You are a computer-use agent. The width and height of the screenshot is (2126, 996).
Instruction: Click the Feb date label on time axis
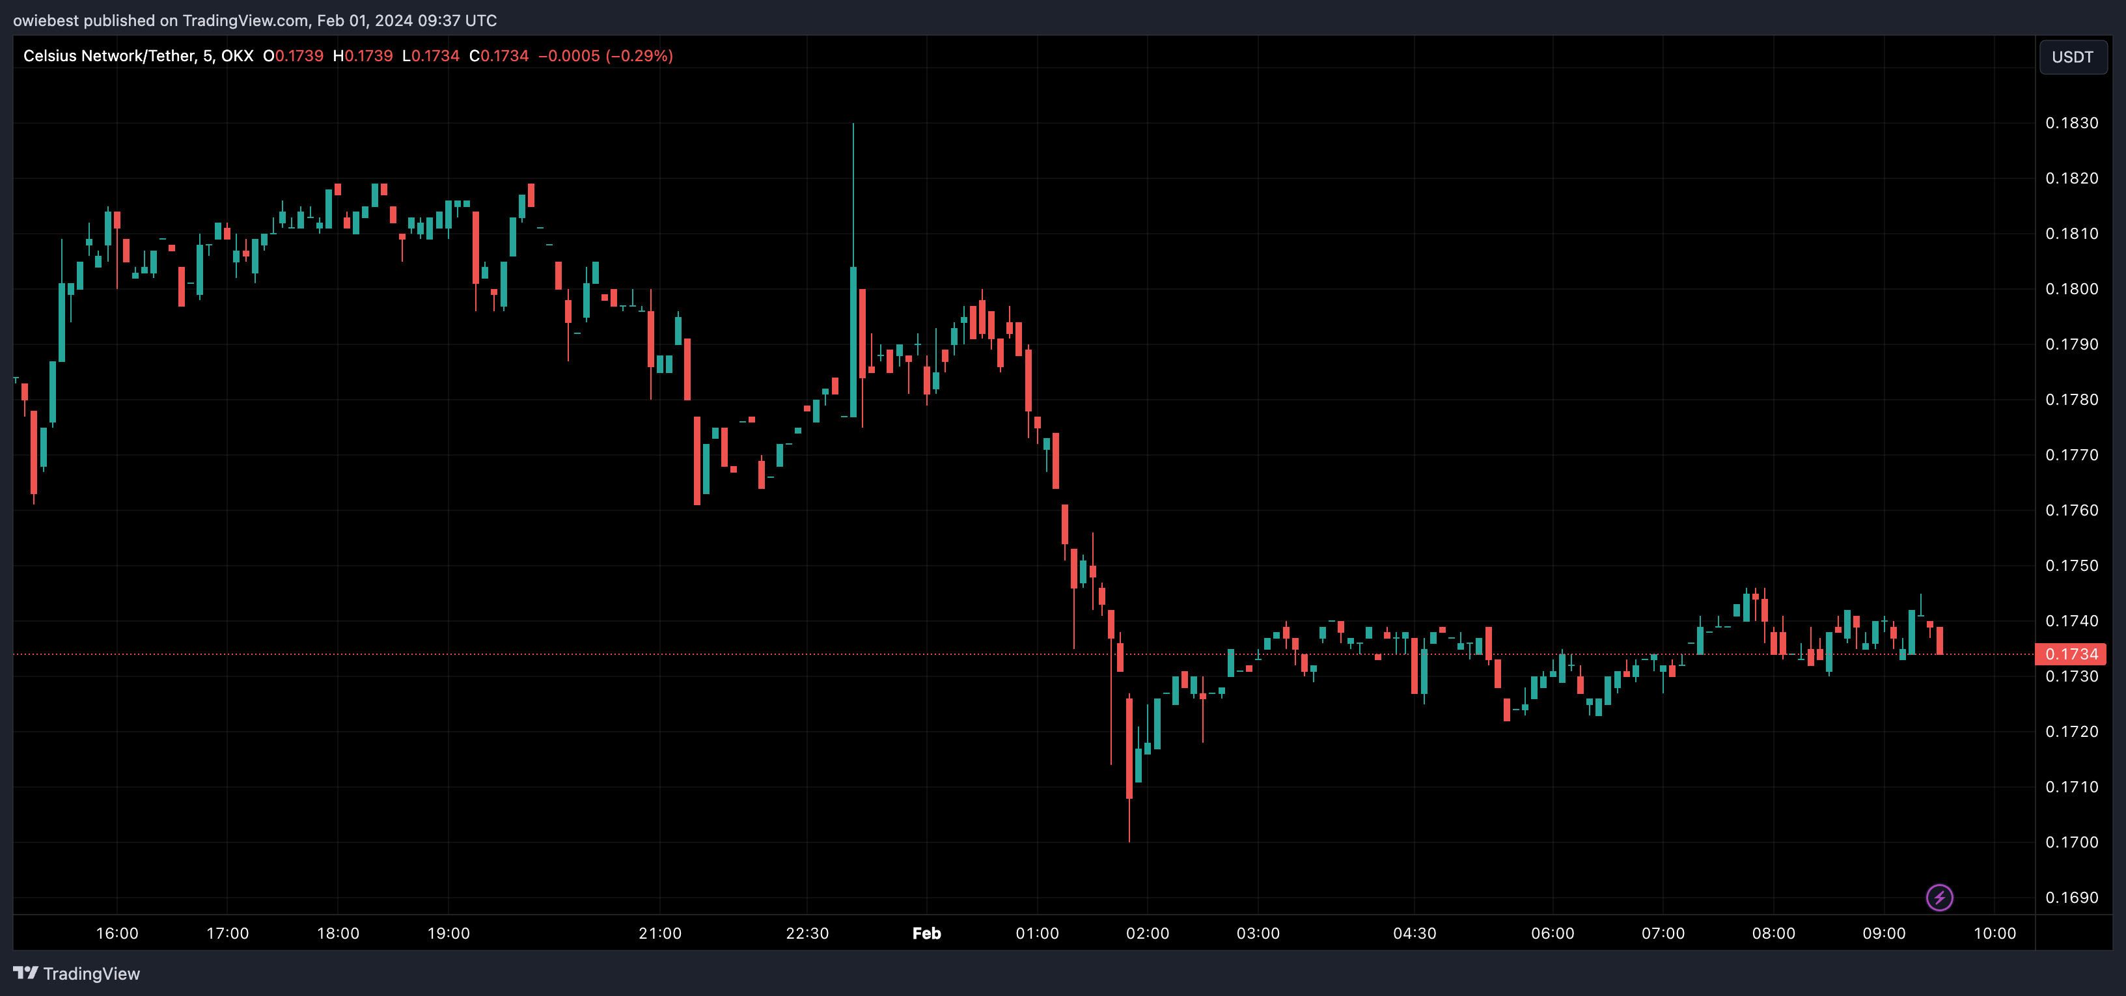tap(927, 934)
